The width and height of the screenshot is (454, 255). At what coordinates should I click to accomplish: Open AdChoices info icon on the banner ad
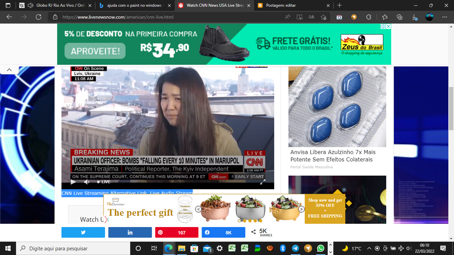tap(383, 27)
